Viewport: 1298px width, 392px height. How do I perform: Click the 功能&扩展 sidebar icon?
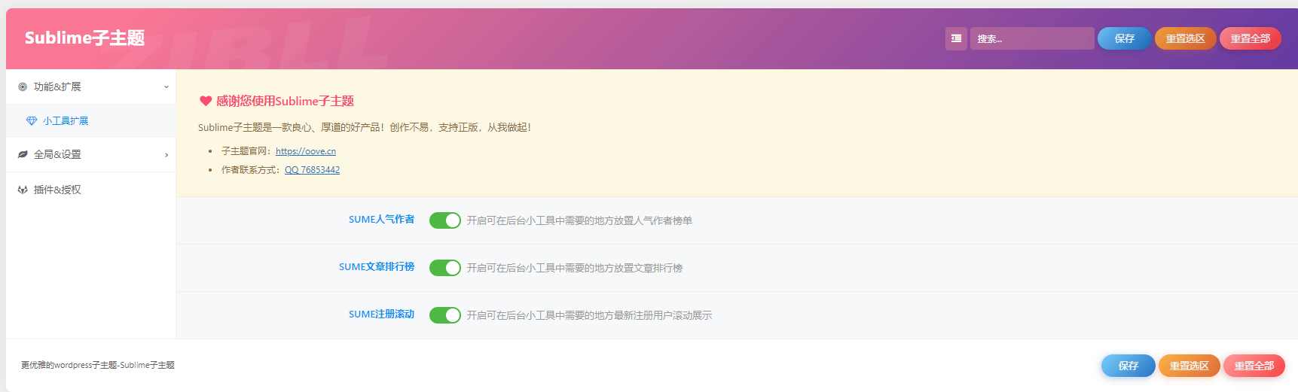tap(23, 87)
